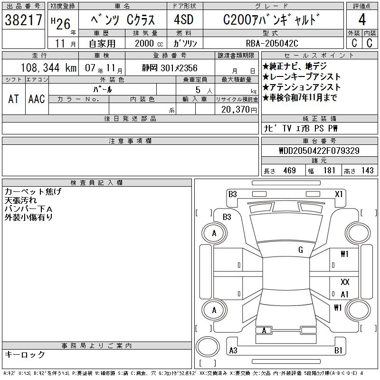The width and height of the screenshot is (380, 380).
Task: Select inspector note カーペット焦げ
Action: [33, 191]
